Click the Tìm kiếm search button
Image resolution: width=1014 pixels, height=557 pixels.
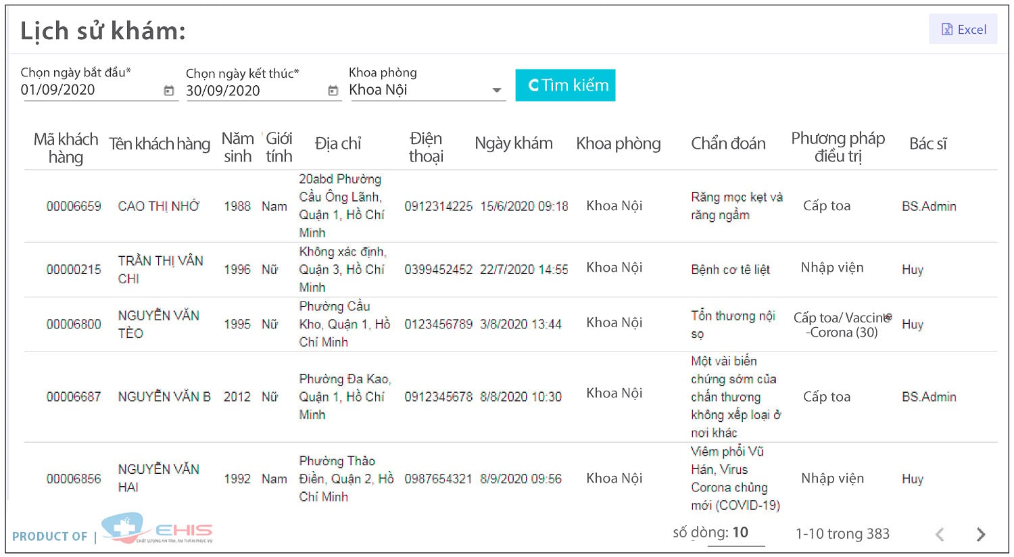point(565,85)
